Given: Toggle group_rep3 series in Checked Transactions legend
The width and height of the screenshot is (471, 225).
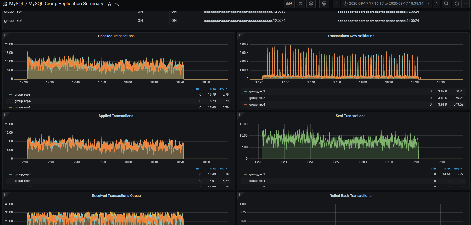Looking at the screenshot, I should [22, 95].
